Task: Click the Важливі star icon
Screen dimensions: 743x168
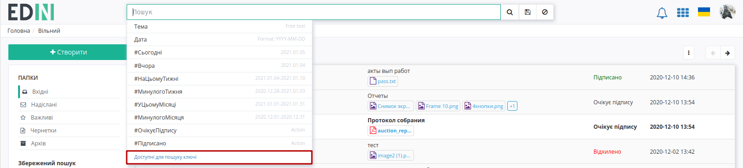Action: [23, 118]
